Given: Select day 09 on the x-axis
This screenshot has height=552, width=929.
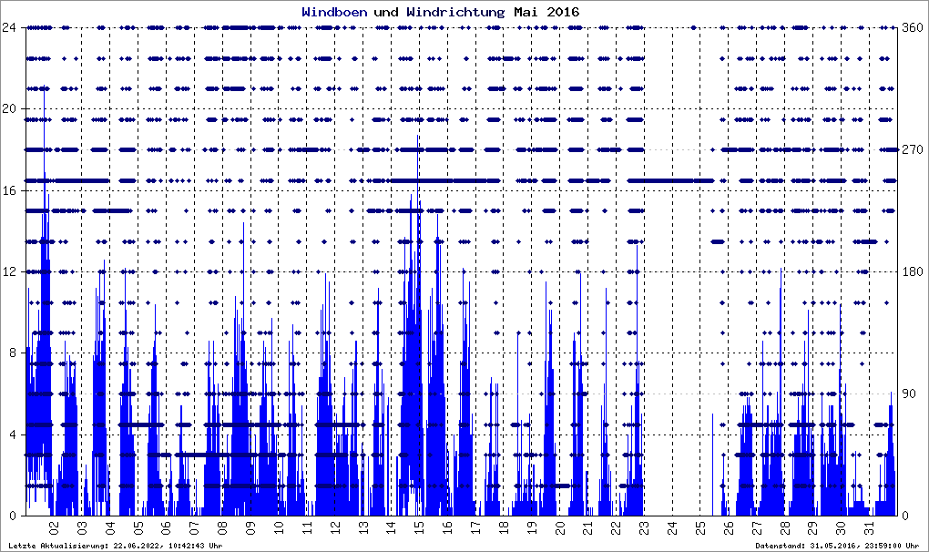Looking at the screenshot, I should pyautogui.click(x=250, y=527).
